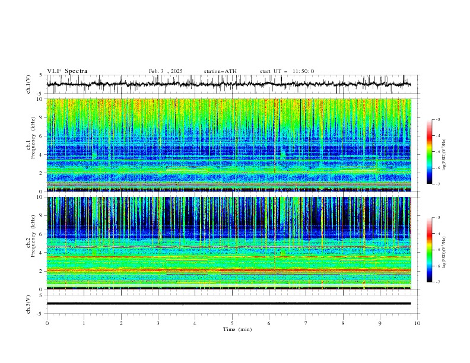Click time axis tick label '3'
The image size is (470, 363).
coord(158,323)
